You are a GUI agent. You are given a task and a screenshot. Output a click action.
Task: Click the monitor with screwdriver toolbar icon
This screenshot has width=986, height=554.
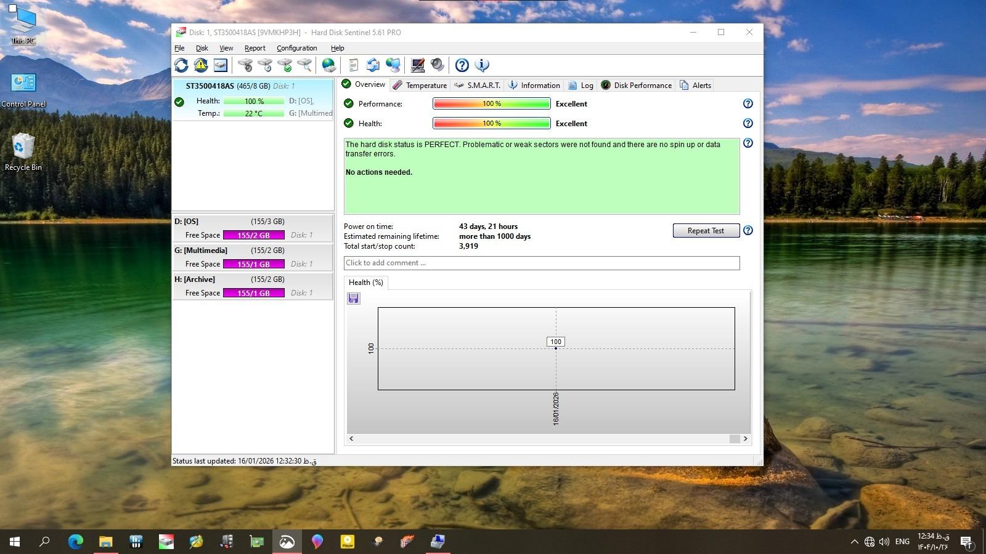418,65
